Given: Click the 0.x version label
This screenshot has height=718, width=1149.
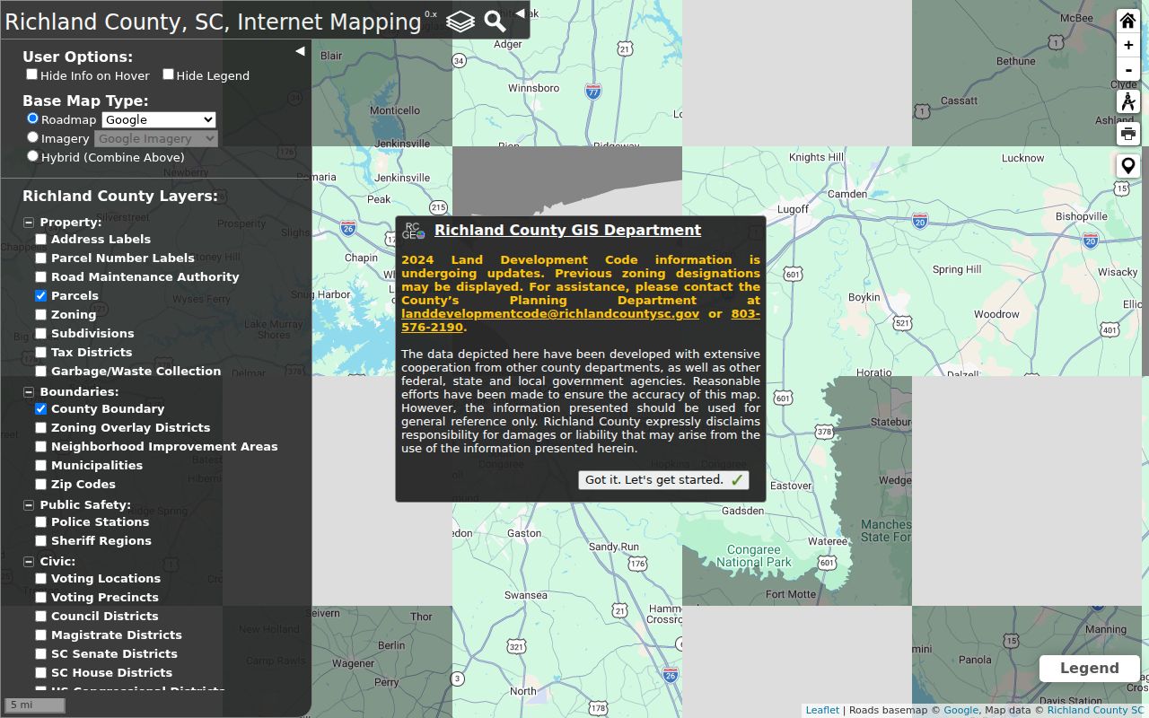Looking at the screenshot, I should [x=431, y=14].
